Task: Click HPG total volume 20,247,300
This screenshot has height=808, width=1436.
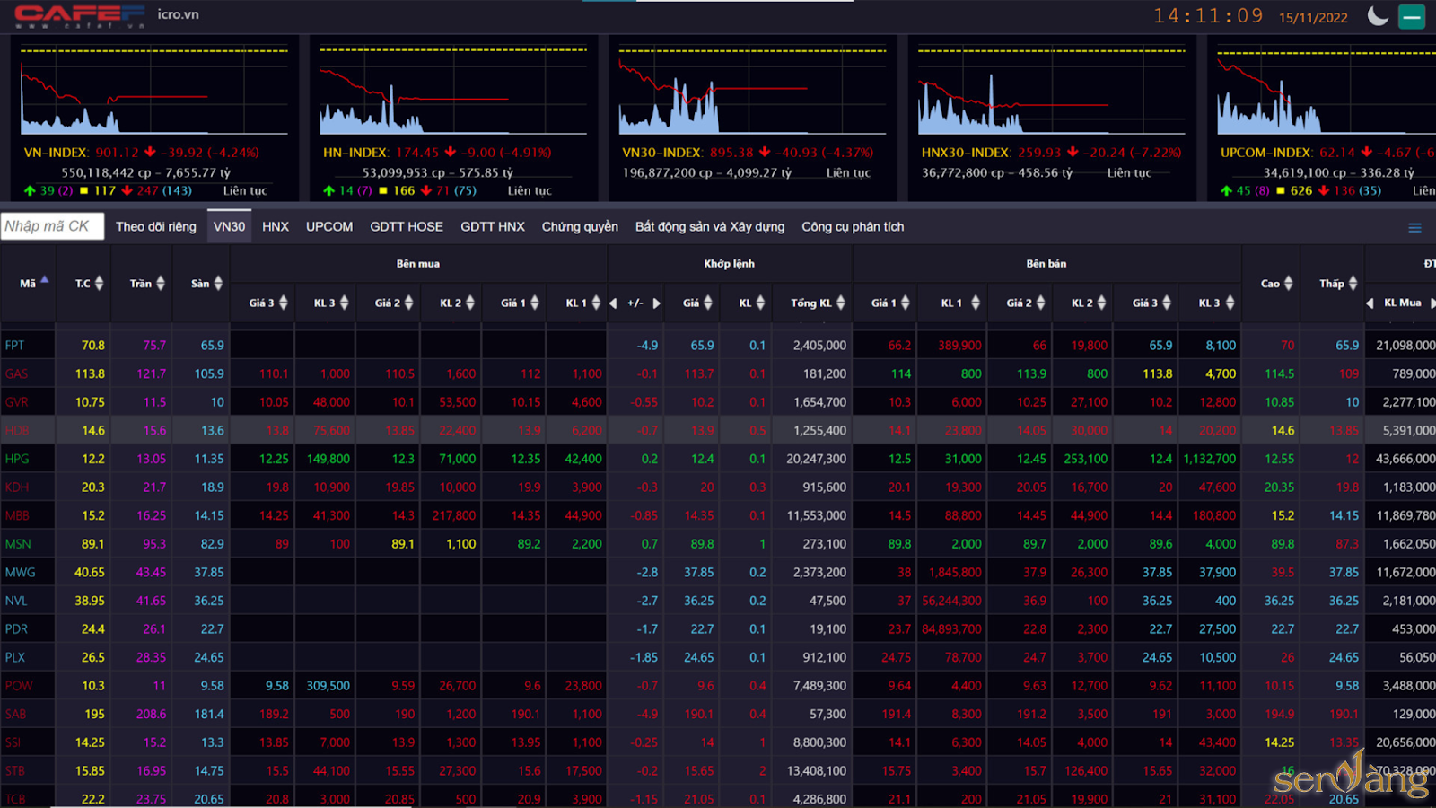Action: point(816,459)
